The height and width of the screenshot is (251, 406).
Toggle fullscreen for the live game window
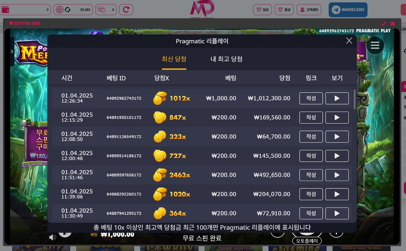(384, 23)
